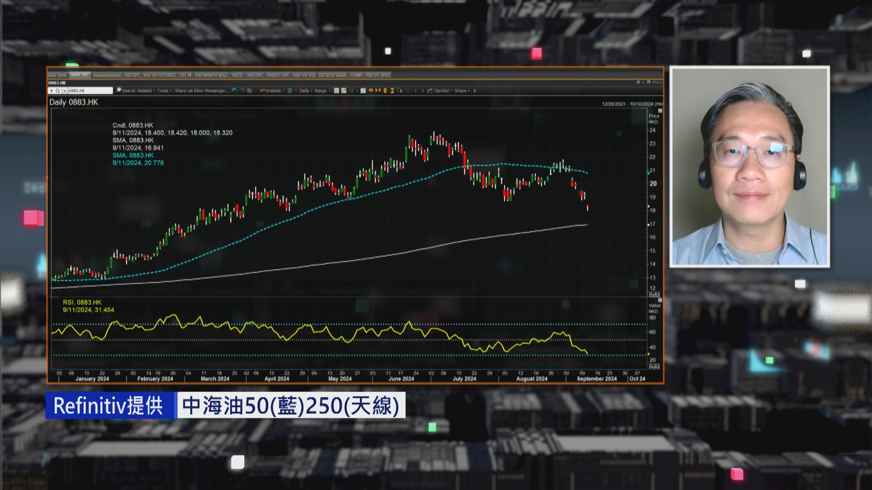
Task: Open the Analysis dropdown
Action: [x=272, y=90]
